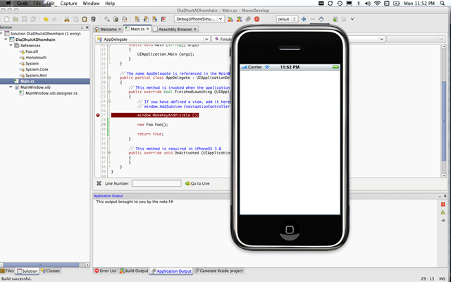Screen dimensions: 451x282
Task: Open the Debug|iPhoneSimulator configuration dropdown
Action: 199,19
